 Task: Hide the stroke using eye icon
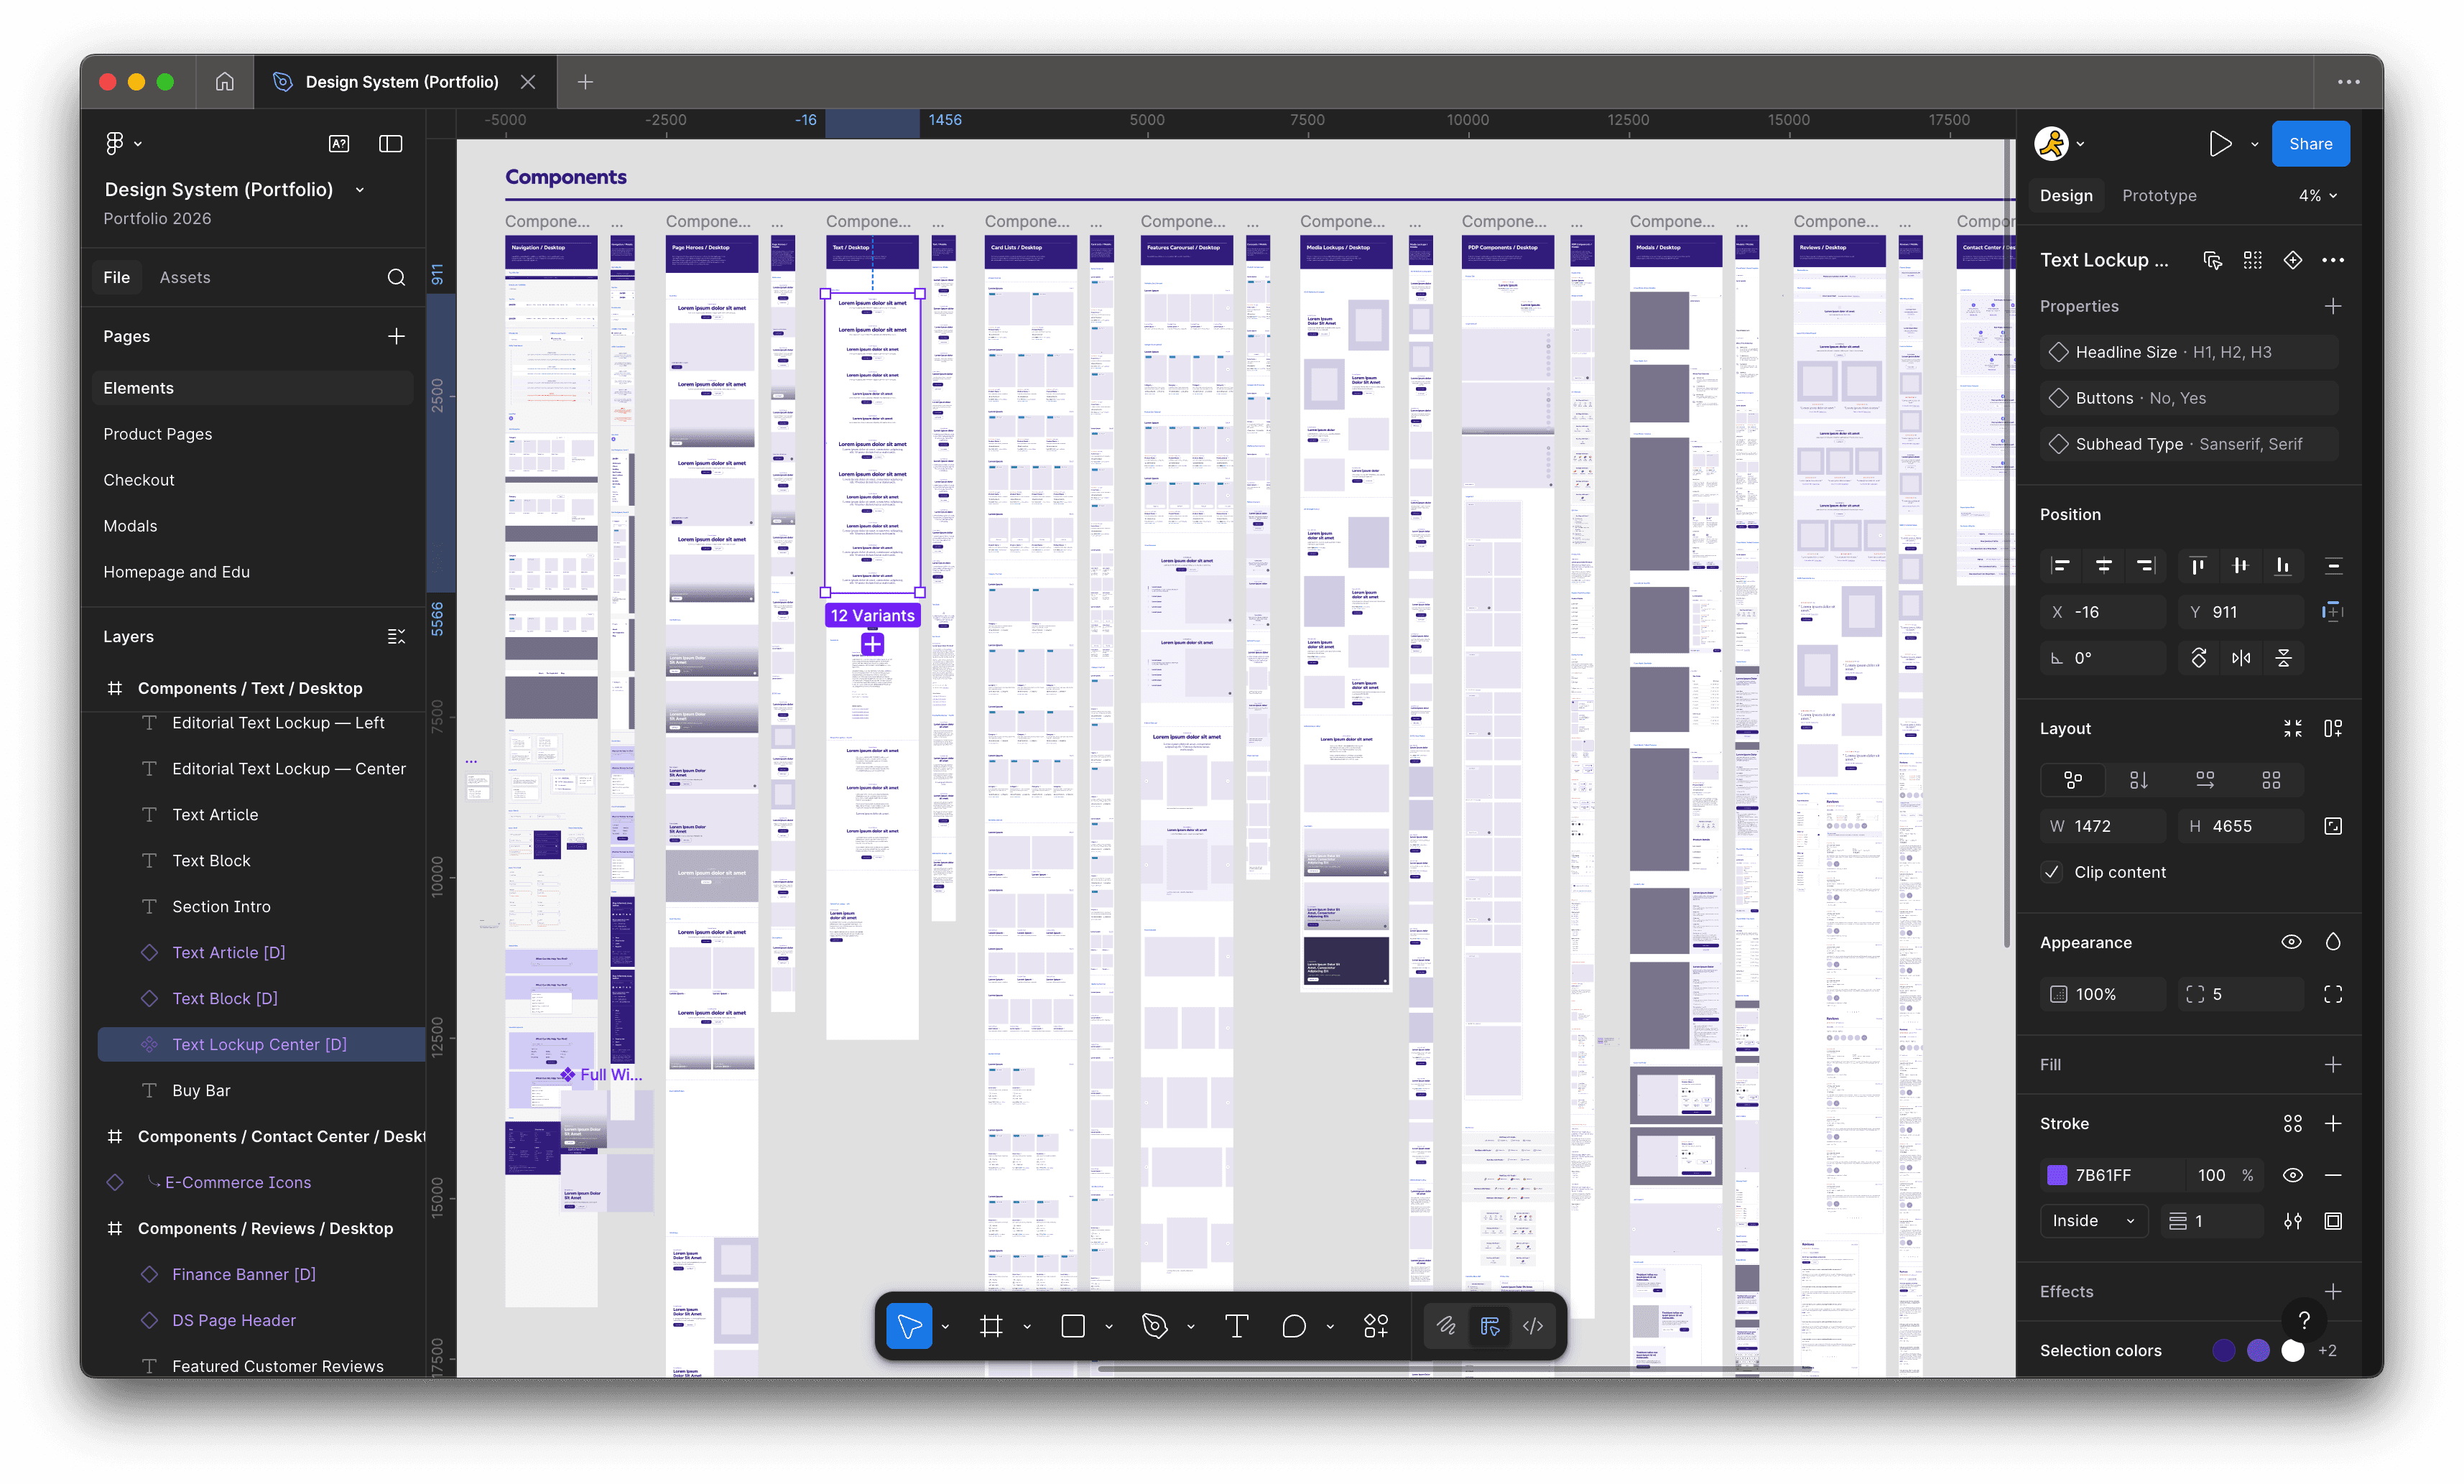coord(2292,1175)
